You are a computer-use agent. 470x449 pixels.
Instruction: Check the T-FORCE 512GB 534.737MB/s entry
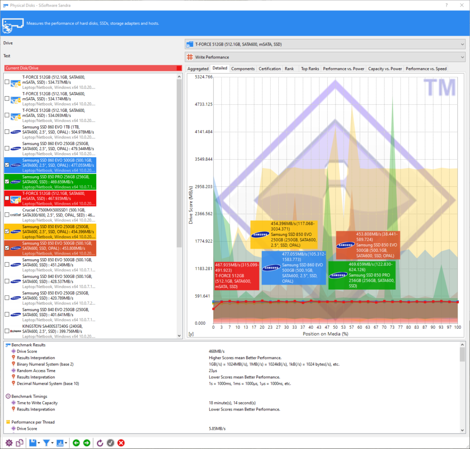pos(7,82)
